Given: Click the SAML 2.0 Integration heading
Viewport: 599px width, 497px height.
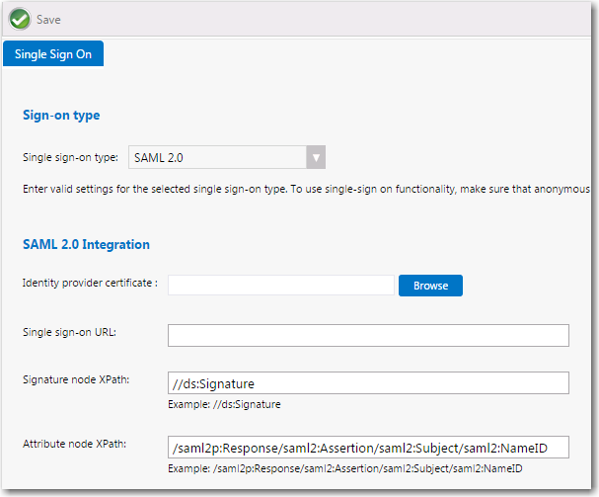Looking at the screenshot, I should (86, 244).
